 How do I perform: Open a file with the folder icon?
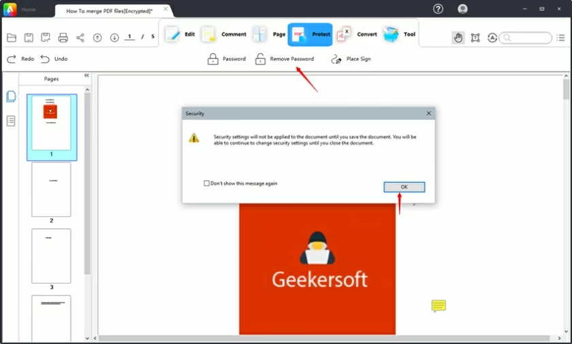click(12, 37)
